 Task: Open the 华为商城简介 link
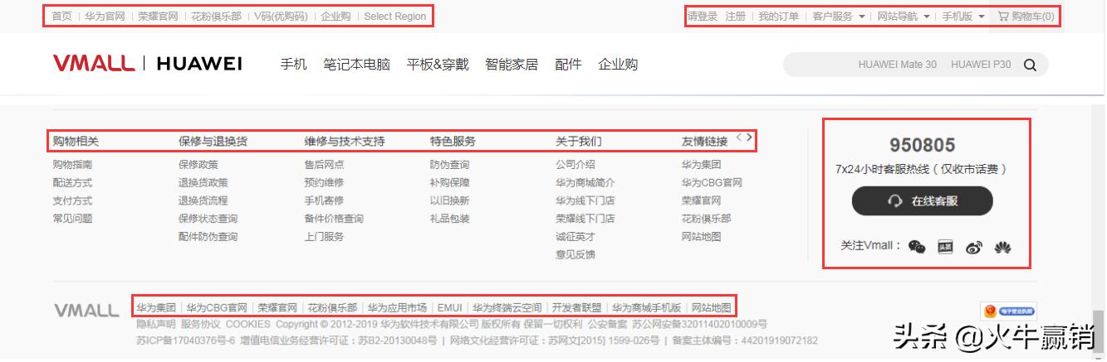(585, 183)
